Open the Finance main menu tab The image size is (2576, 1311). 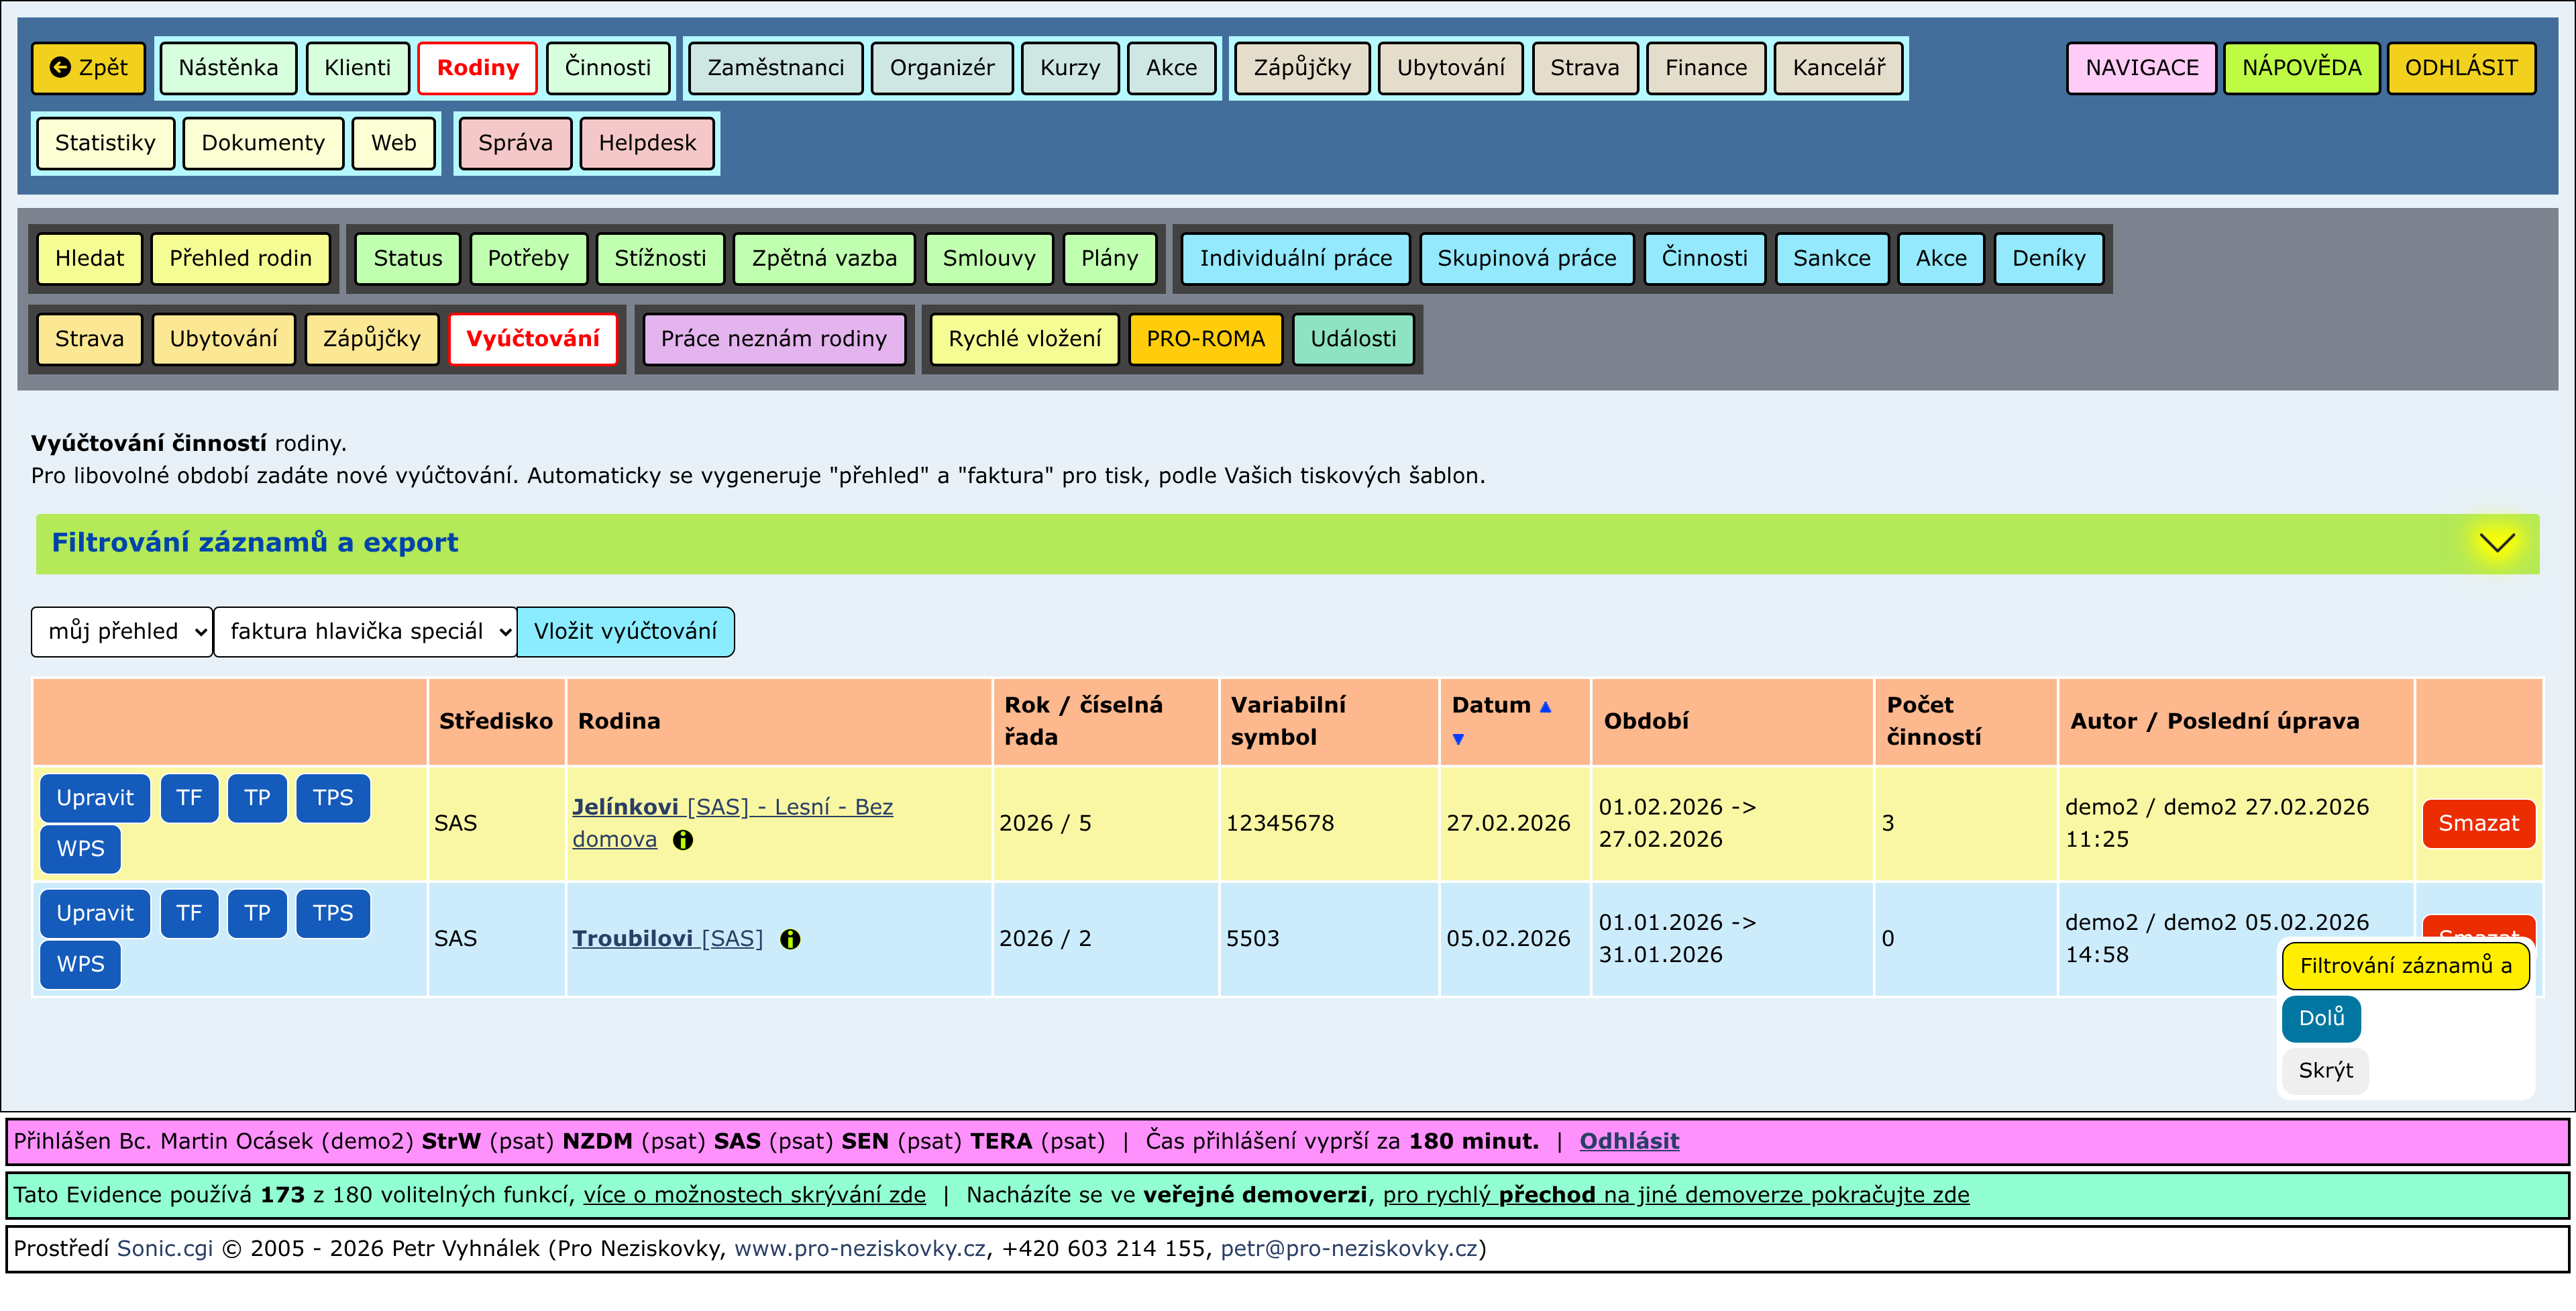[x=1705, y=68]
